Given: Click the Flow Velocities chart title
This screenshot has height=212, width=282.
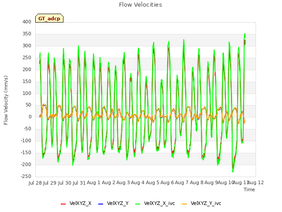Looking at the screenshot, I should pyautogui.click(x=141, y=5).
